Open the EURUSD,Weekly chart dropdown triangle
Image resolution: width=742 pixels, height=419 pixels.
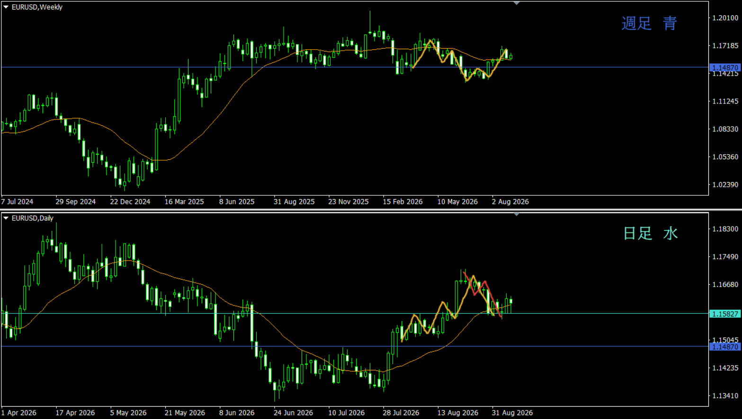6,7
